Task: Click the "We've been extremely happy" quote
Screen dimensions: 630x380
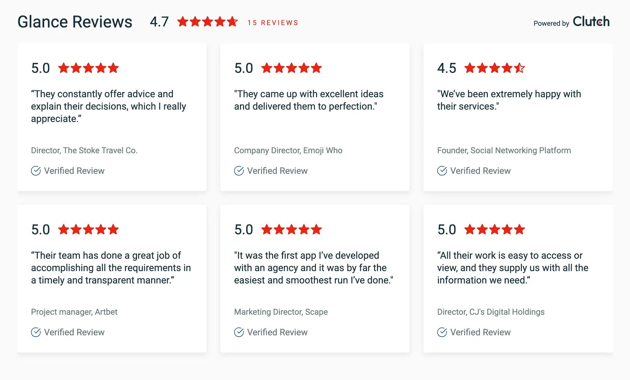Action: point(509,100)
